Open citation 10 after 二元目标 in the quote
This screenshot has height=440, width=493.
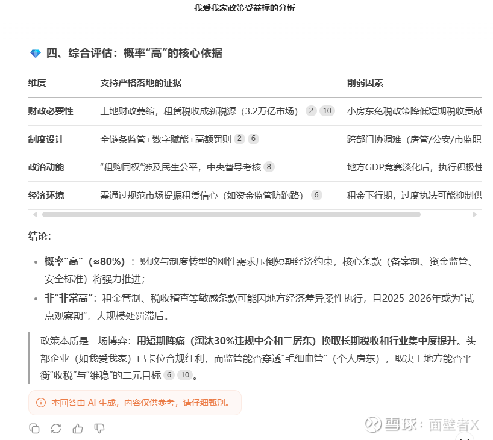point(185,374)
